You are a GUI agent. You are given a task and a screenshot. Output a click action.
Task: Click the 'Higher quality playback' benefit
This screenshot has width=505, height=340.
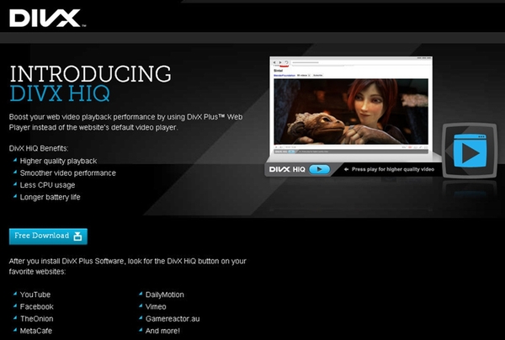58,161
